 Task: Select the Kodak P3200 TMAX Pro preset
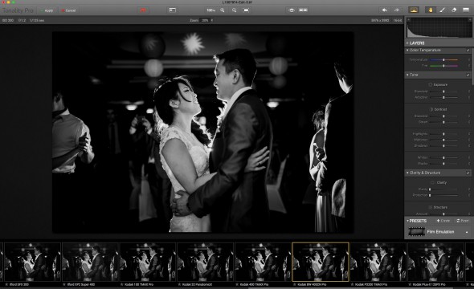(378, 262)
